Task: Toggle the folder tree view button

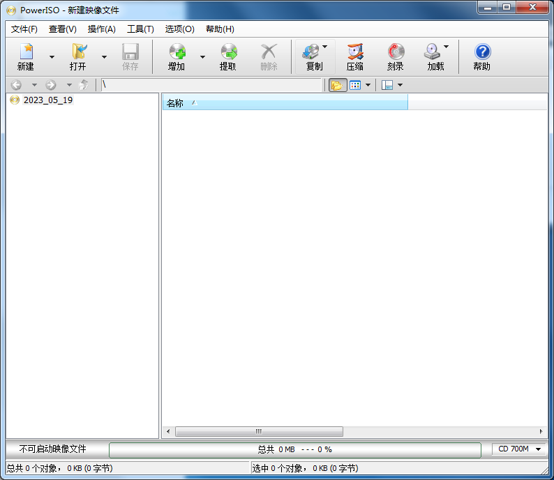Action: (338, 85)
